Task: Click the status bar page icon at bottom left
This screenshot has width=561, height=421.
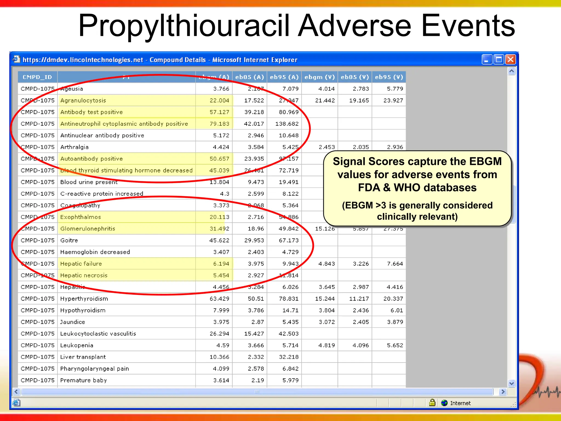Action: point(16,403)
